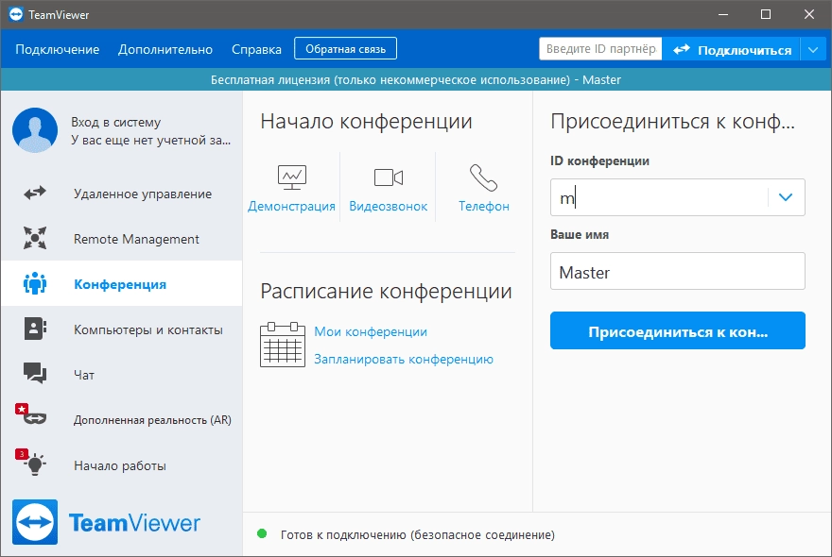Click the remote control double-arrow icon
This screenshot has width=832, height=557.
(35, 193)
